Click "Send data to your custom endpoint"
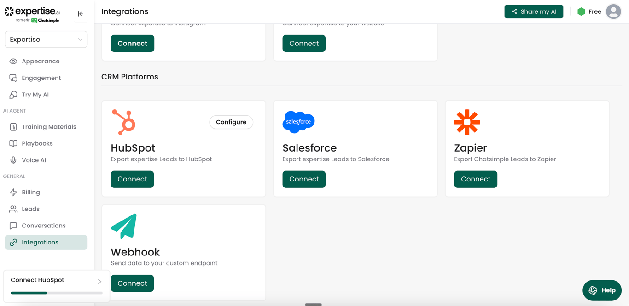This screenshot has width=629, height=306. click(164, 263)
